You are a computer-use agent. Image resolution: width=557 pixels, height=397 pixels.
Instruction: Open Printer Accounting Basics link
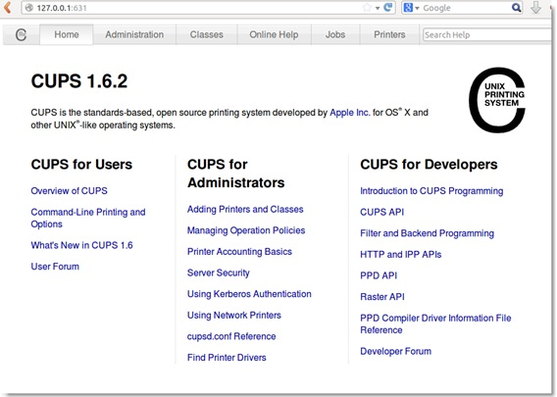pos(239,252)
